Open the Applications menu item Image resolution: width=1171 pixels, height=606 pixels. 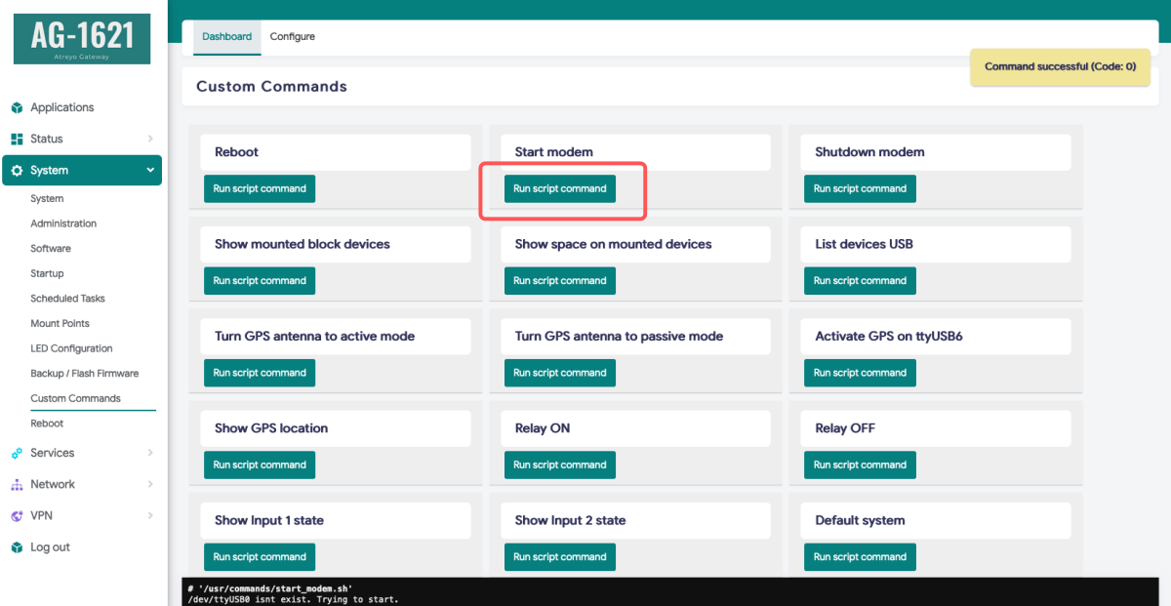(62, 107)
